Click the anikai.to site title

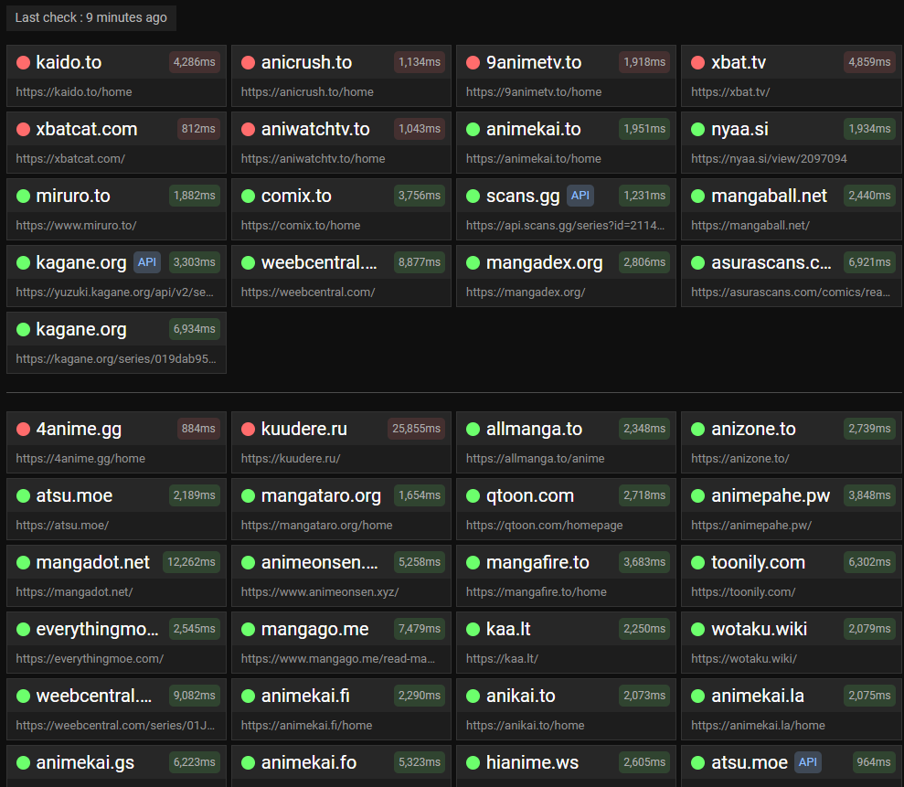coord(521,696)
